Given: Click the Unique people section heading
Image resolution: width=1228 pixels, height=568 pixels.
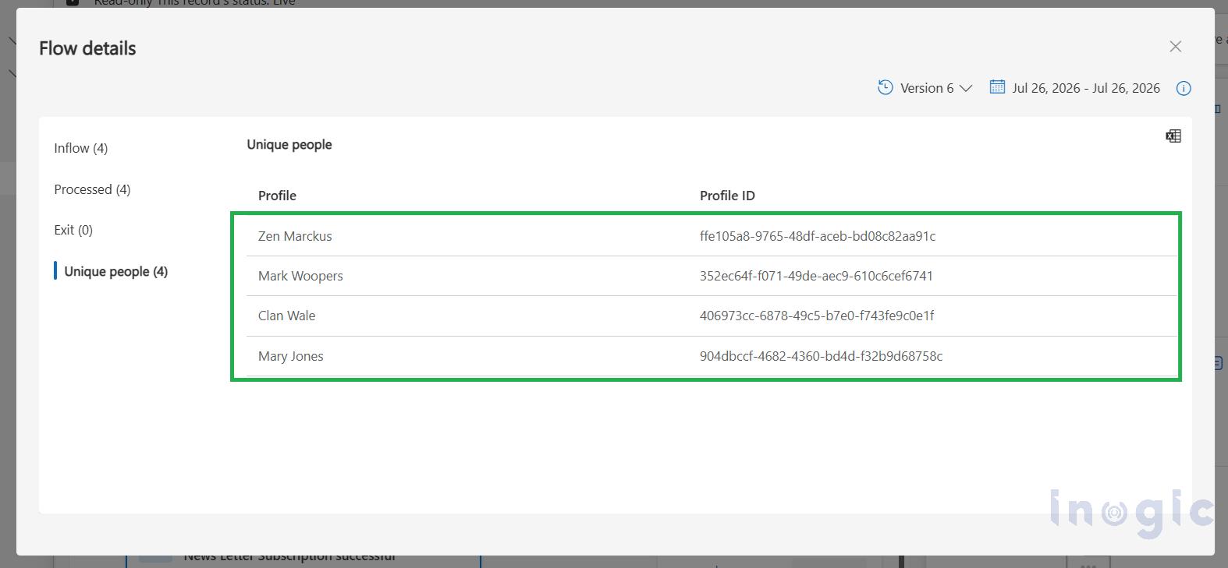Looking at the screenshot, I should coord(289,145).
